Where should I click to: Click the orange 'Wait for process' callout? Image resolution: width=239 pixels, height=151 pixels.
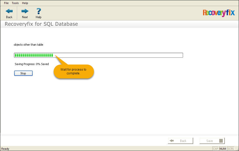(74, 72)
